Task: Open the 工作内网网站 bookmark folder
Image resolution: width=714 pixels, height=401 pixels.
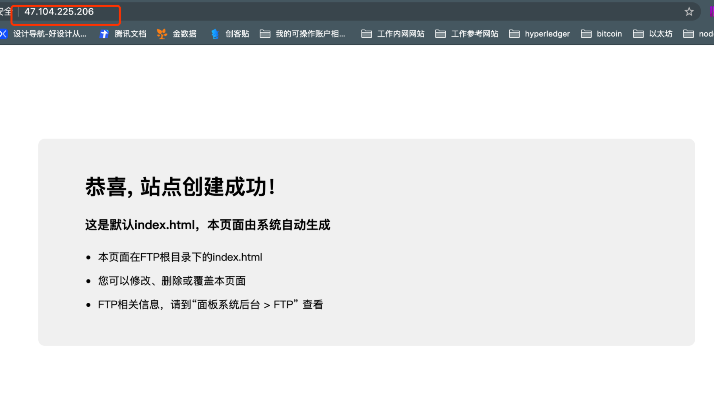Action: (393, 34)
